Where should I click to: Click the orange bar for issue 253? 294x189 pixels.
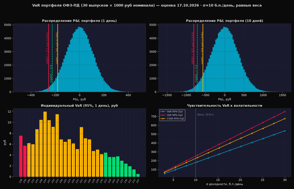tap(57, 146)
